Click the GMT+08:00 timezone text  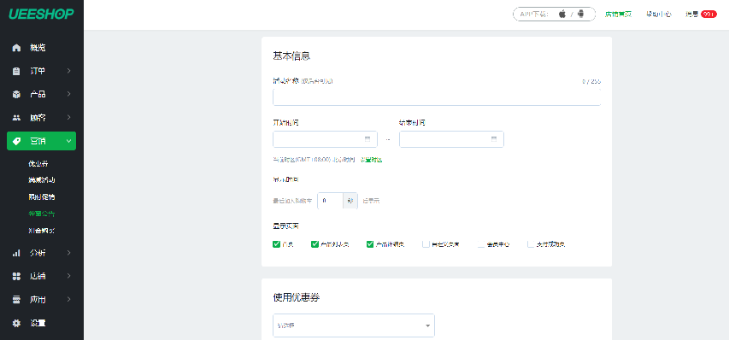315,160
